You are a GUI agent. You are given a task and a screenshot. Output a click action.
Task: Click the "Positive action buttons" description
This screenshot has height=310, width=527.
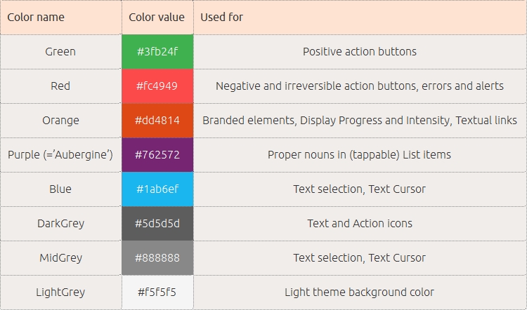pyautogui.click(x=359, y=52)
